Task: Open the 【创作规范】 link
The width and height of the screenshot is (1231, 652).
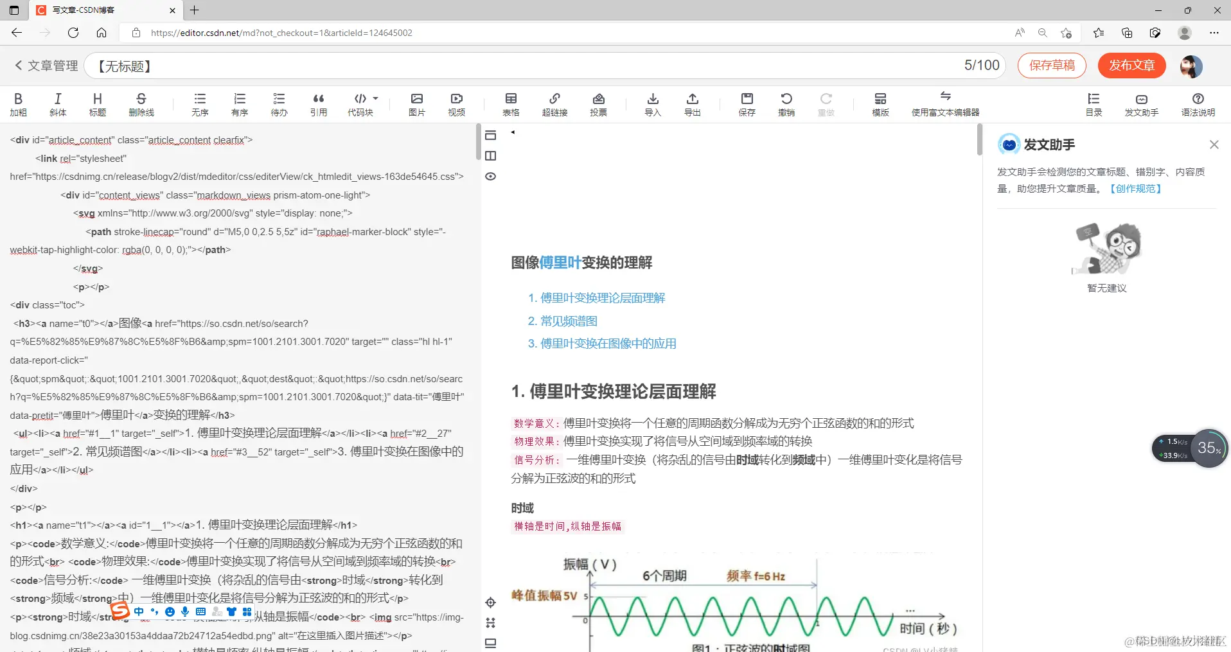Action: point(1135,188)
